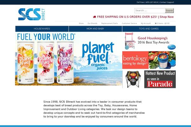This screenshot has height=127, width=191.
Task: Click the free shipping over $25 text
Action: (x=127, y=17)
